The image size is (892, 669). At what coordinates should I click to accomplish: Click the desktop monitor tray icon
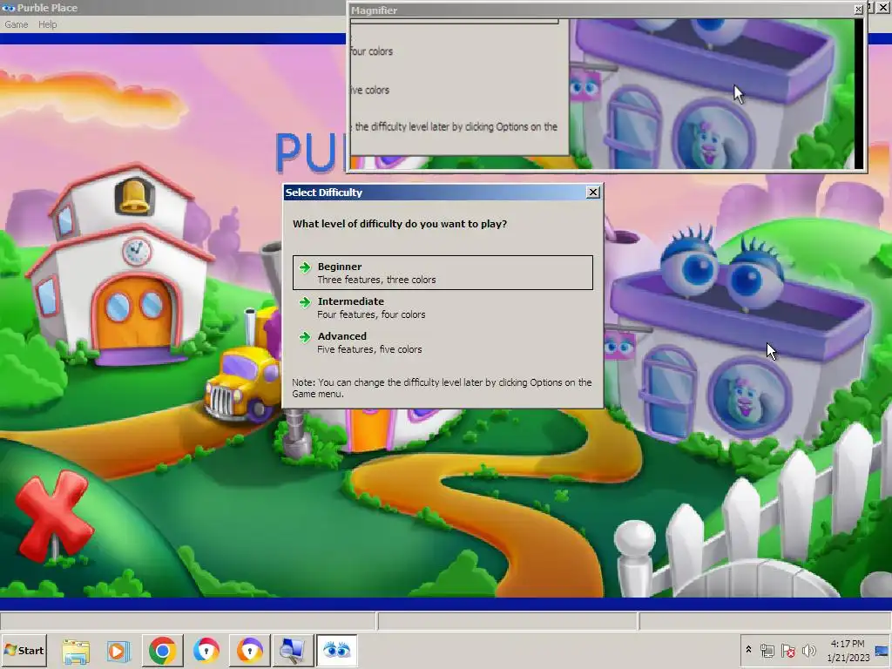(882, 651)
